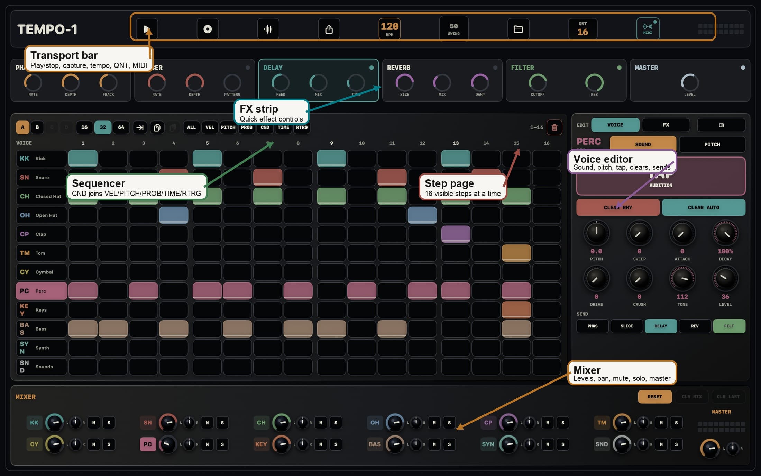Select the ALL step lane mode
The height and width of the screenshot is (476, 761).
tap(191, 127)
